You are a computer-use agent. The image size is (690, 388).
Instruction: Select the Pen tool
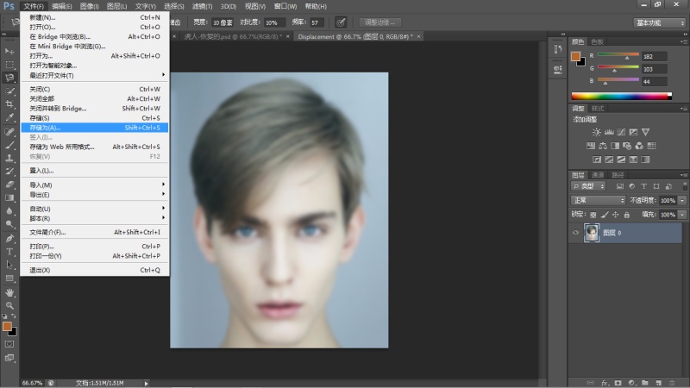coord(9,239)
